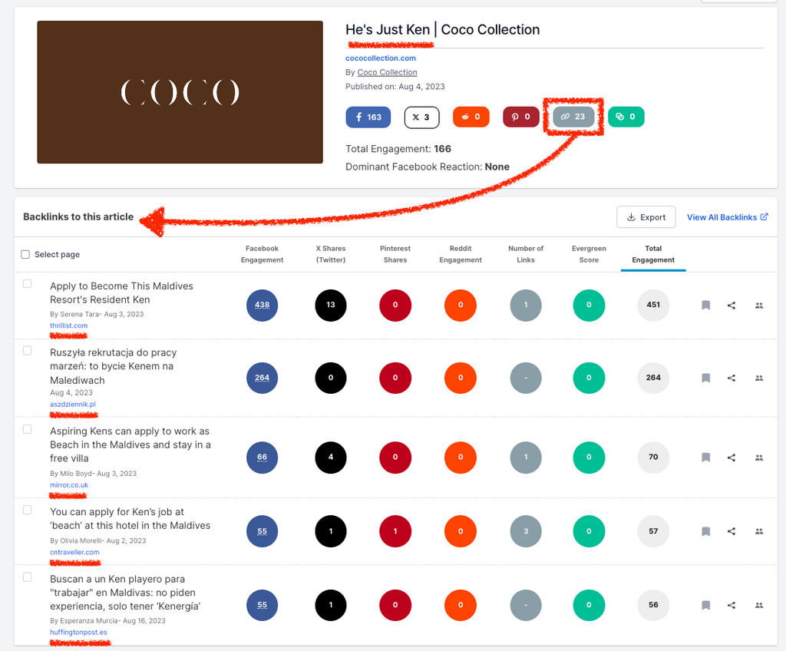Viewport: 786px width, 651px height.
Task: Click the green evergreen score badge
Action: [626, 117]
